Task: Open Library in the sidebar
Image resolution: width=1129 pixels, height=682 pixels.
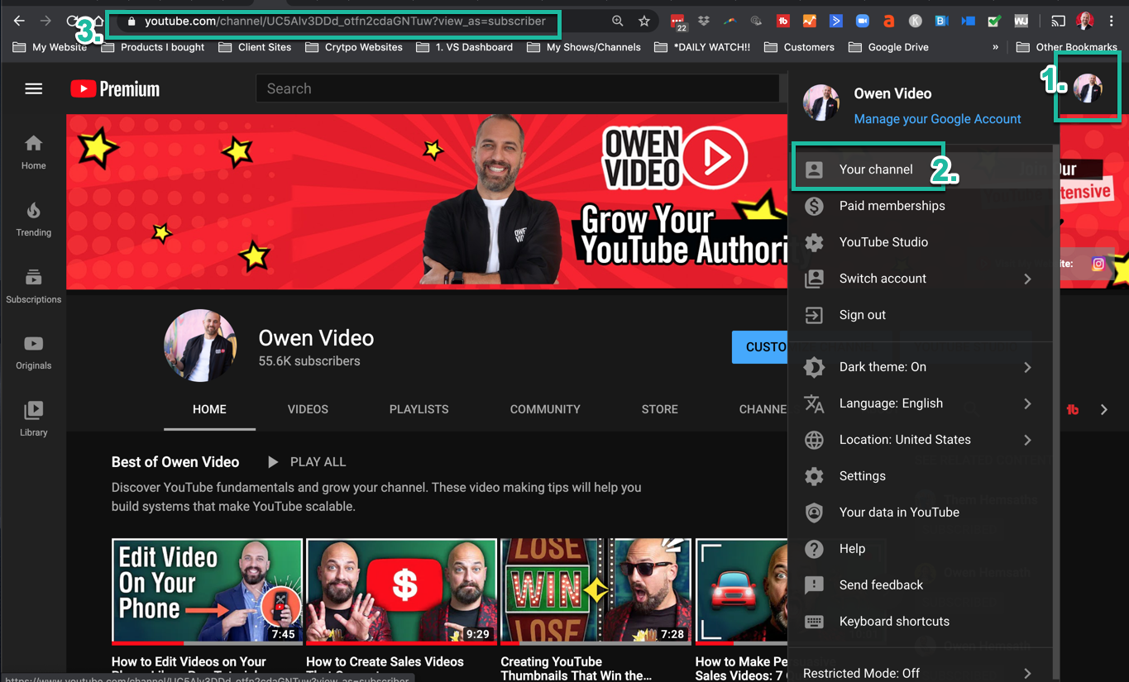Action: tap(33, 419)
